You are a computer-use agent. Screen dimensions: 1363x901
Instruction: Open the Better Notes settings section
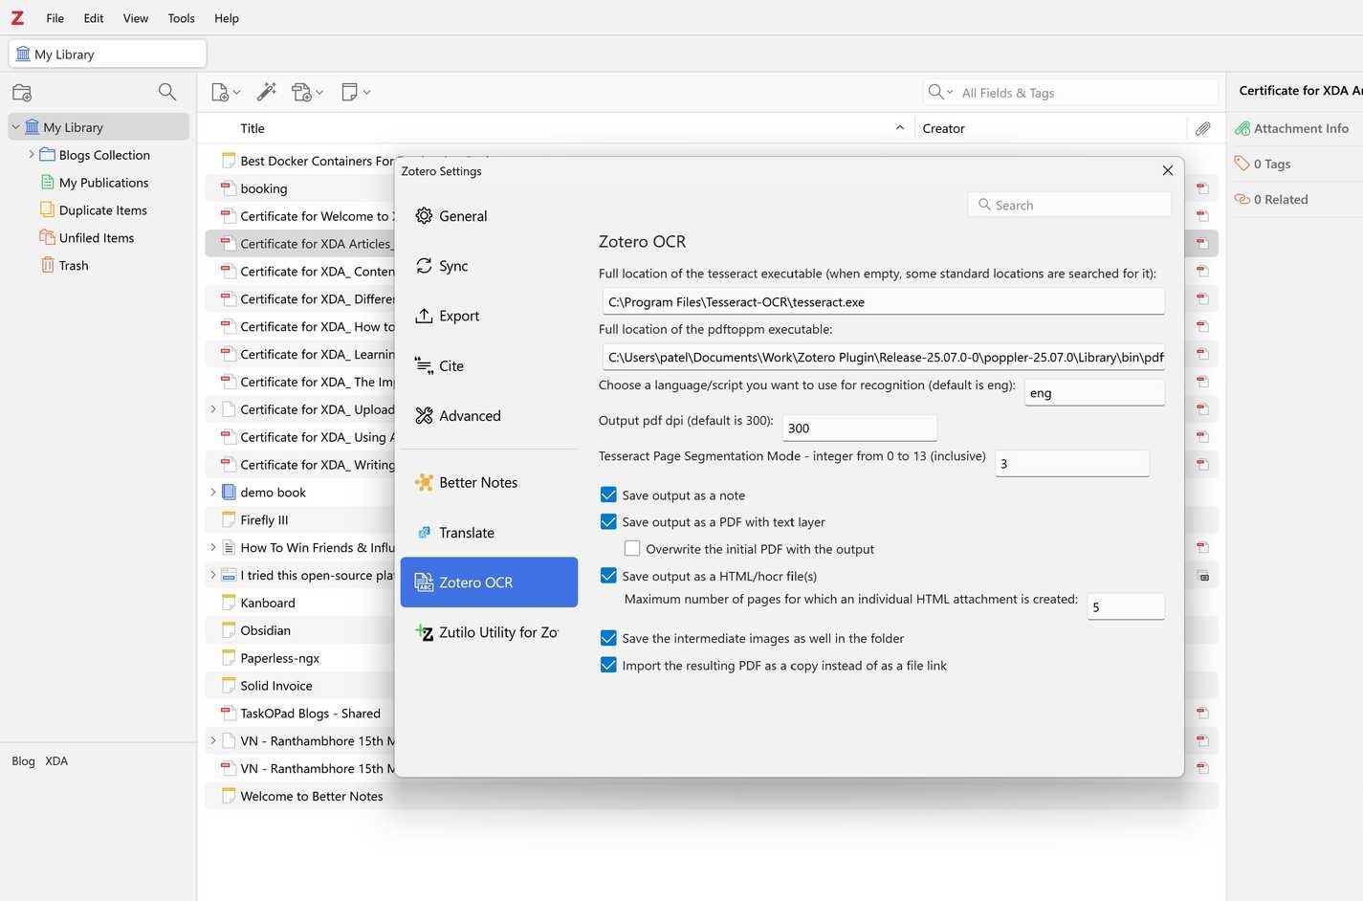pyautogui.click(x=477, y=482)
